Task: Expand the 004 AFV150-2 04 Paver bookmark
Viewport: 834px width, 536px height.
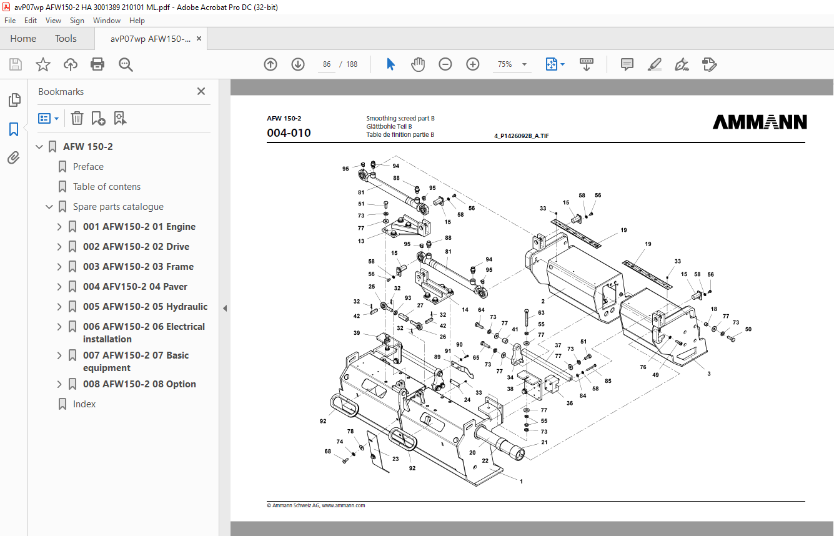Action: tap(60, 287)
